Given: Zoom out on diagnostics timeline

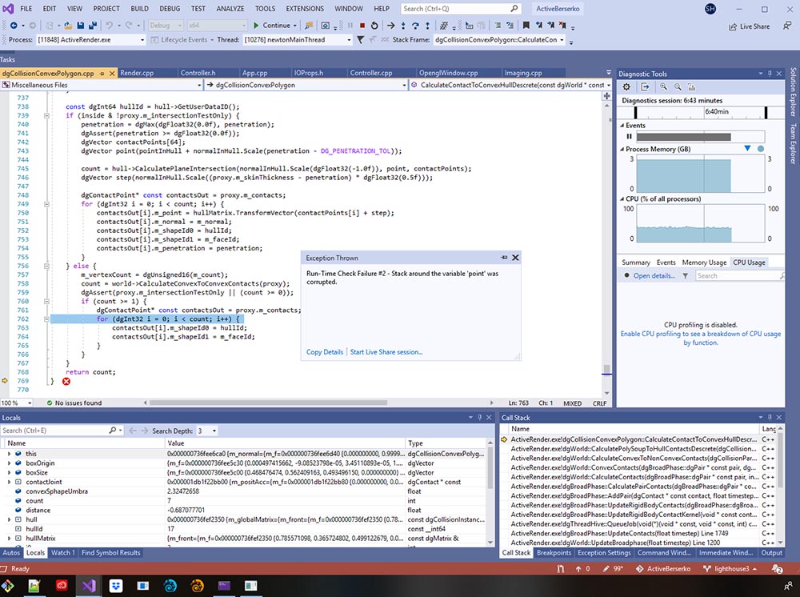Looking at the screenshot, I should tap(679, 86).
